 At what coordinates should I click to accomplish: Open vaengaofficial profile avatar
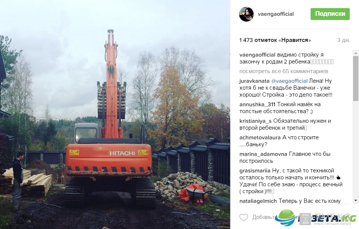[x=246, y=14]
